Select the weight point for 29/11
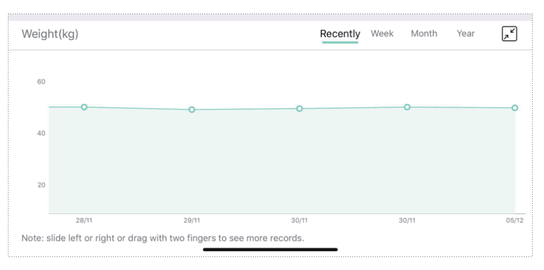The height and width of the screenshot is (270, 544). click(x=192, y=110)
